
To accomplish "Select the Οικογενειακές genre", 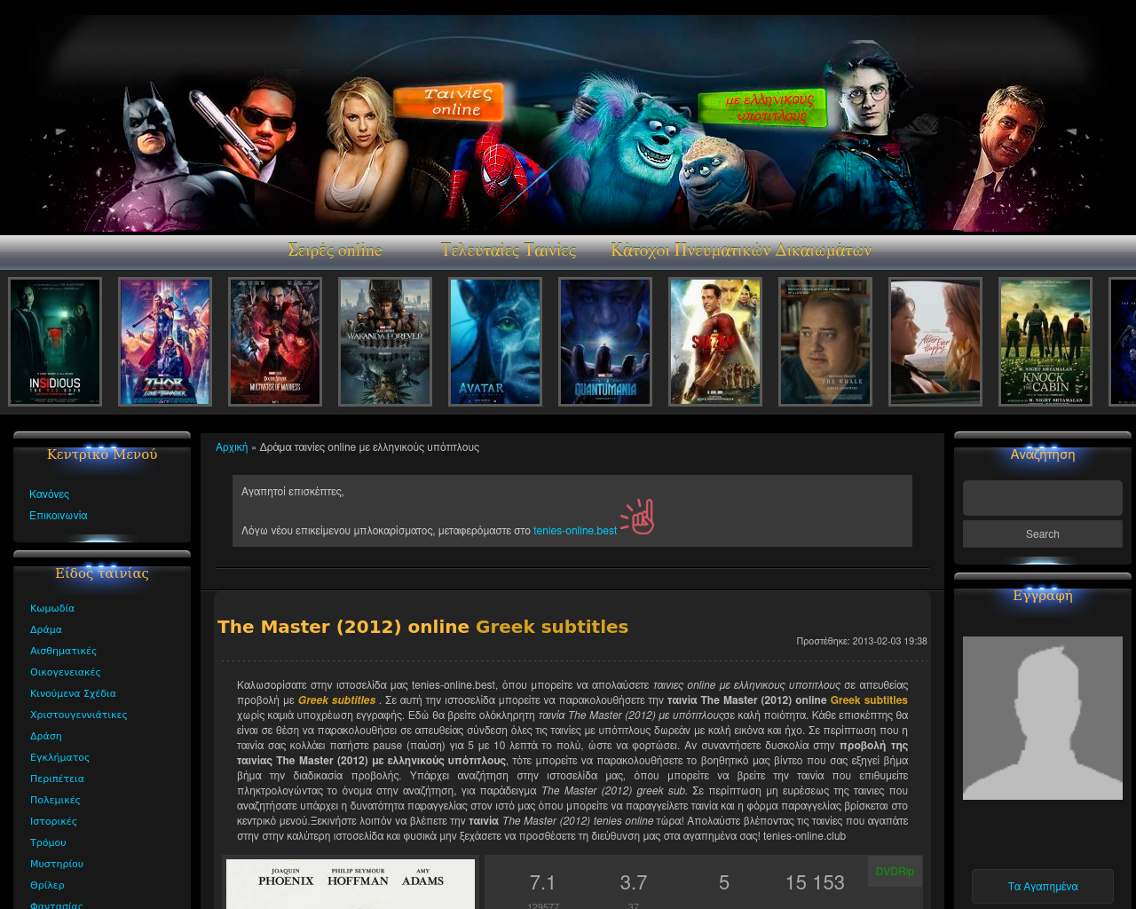I will tap(66, 672).
